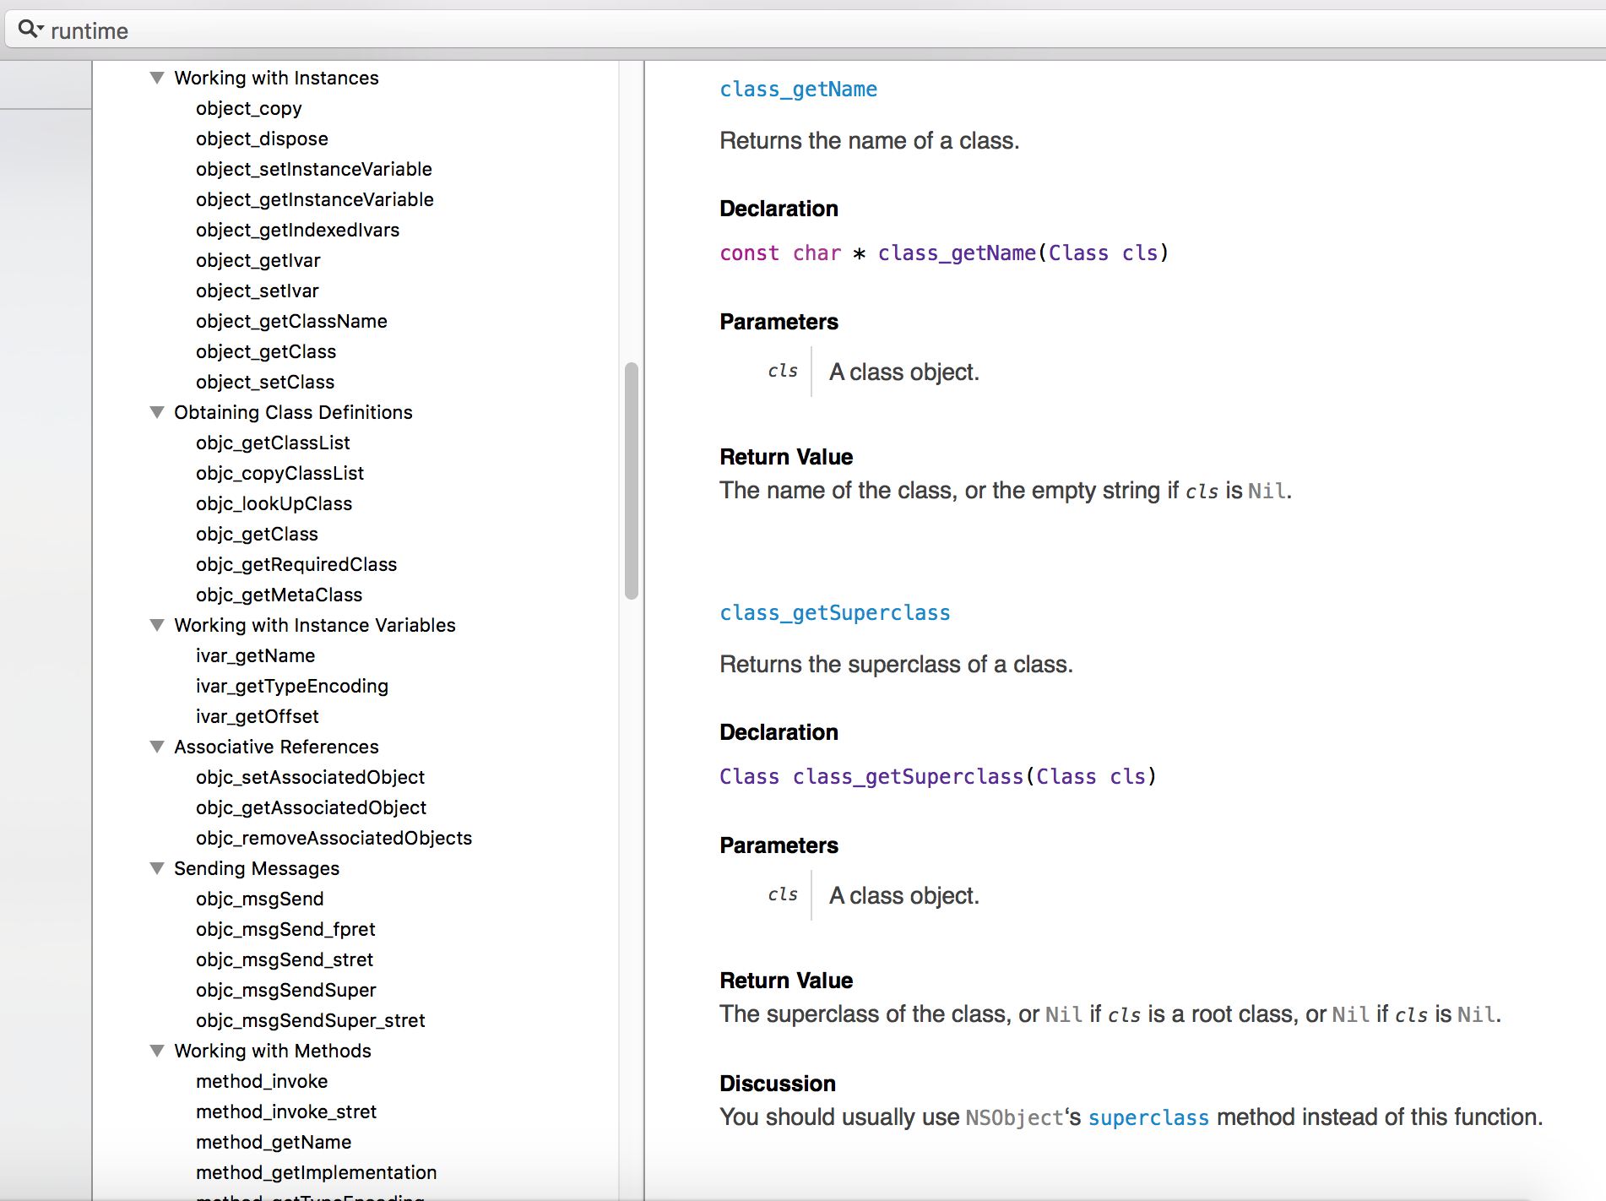The width and height of the screenshot is (1606, 1201).
Task: Collapse the Working with Methods section
Action: tap(157, 1051)
